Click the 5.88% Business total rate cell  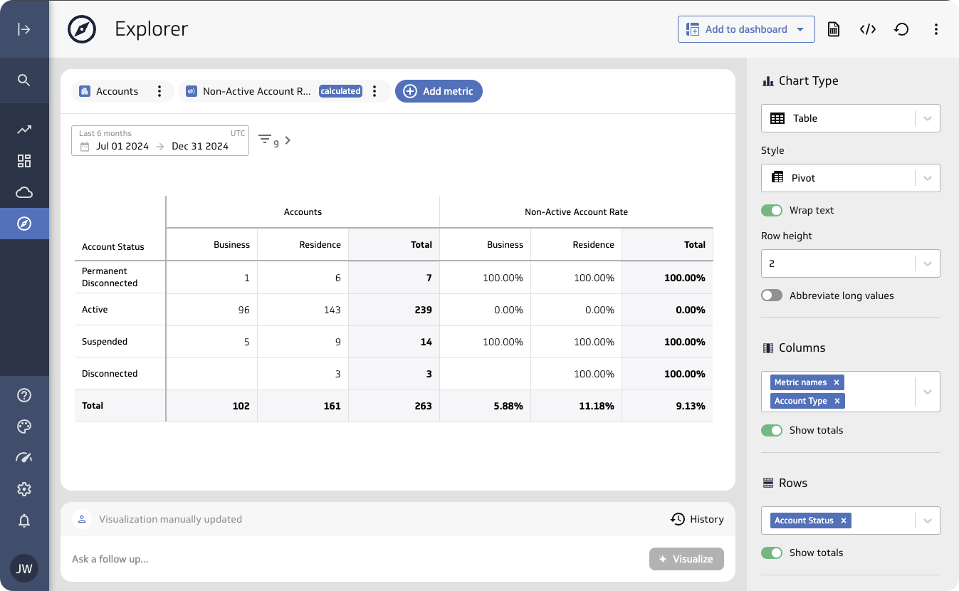(485, 406)
